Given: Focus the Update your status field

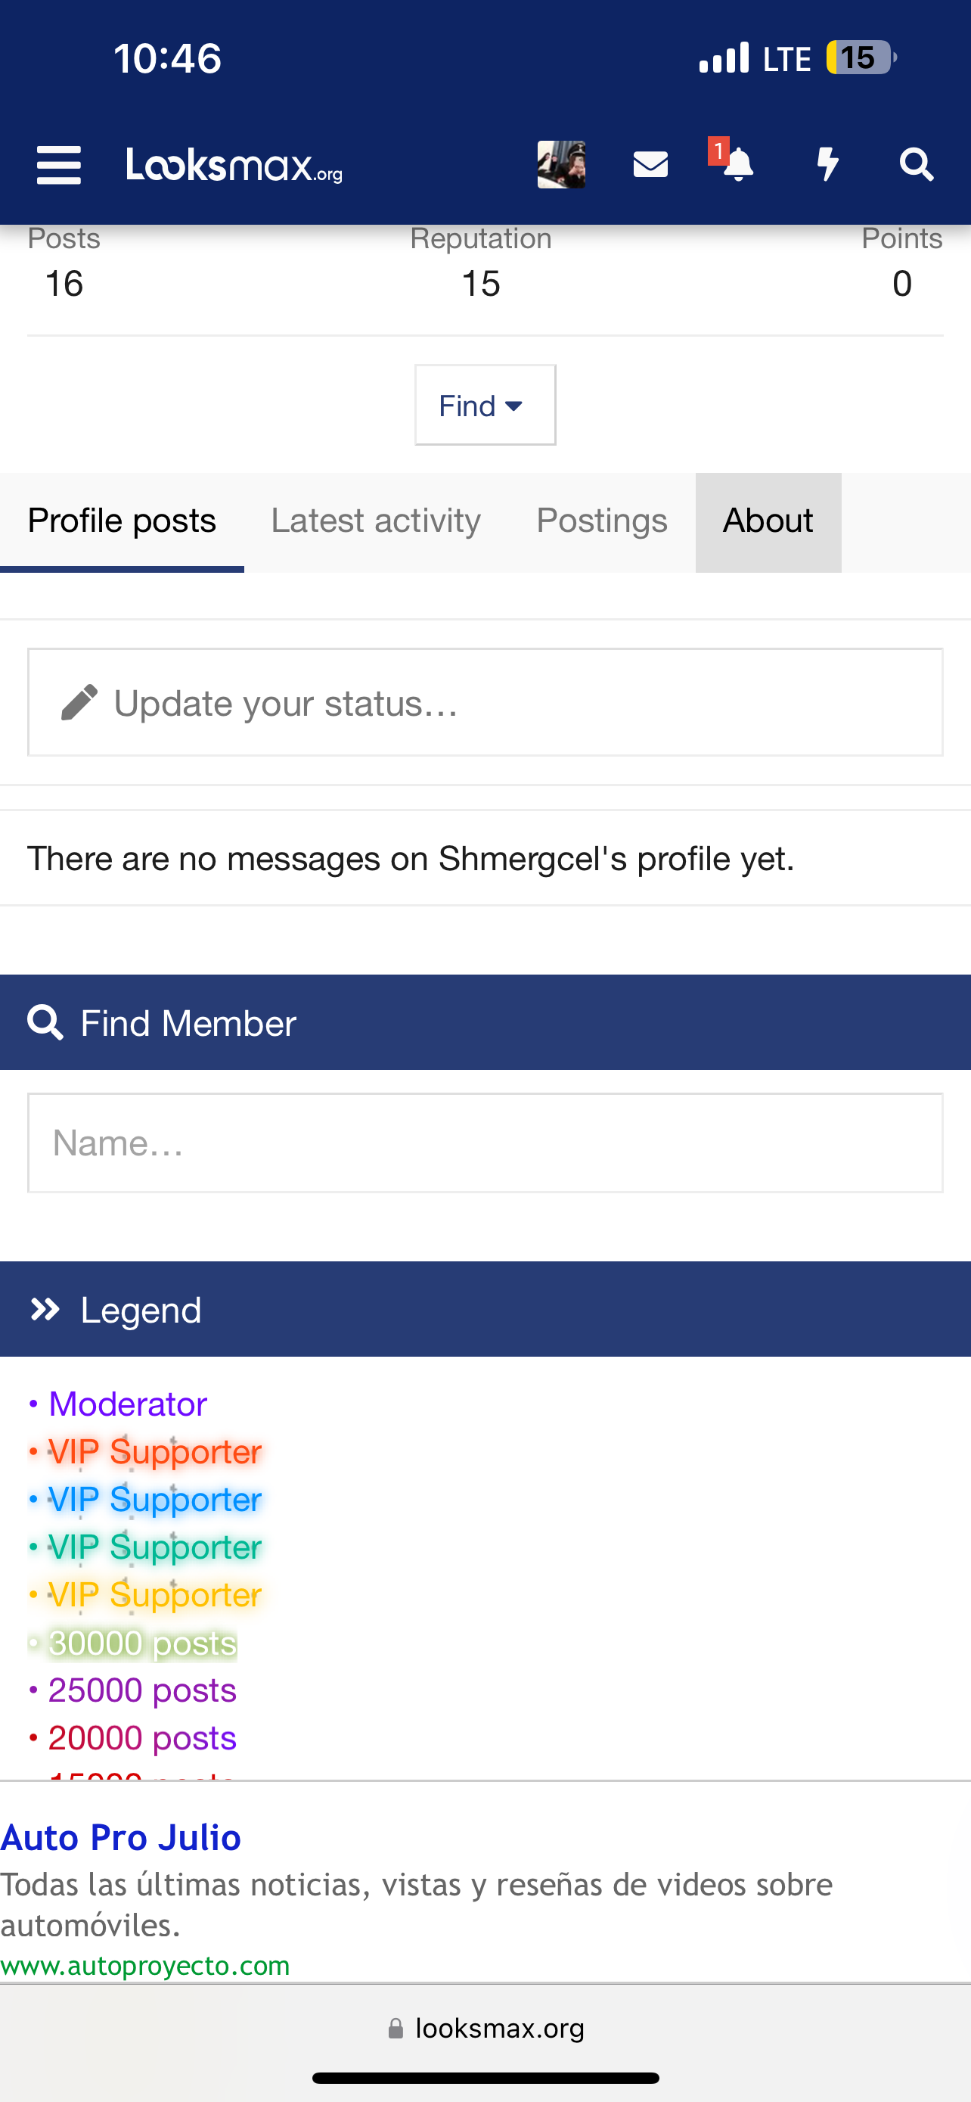Looking at the screenshot, I should pos(485,703).
